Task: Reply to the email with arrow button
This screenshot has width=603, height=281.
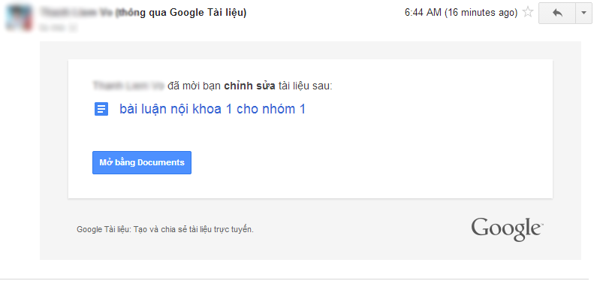Action: click(x=557, y=13)
